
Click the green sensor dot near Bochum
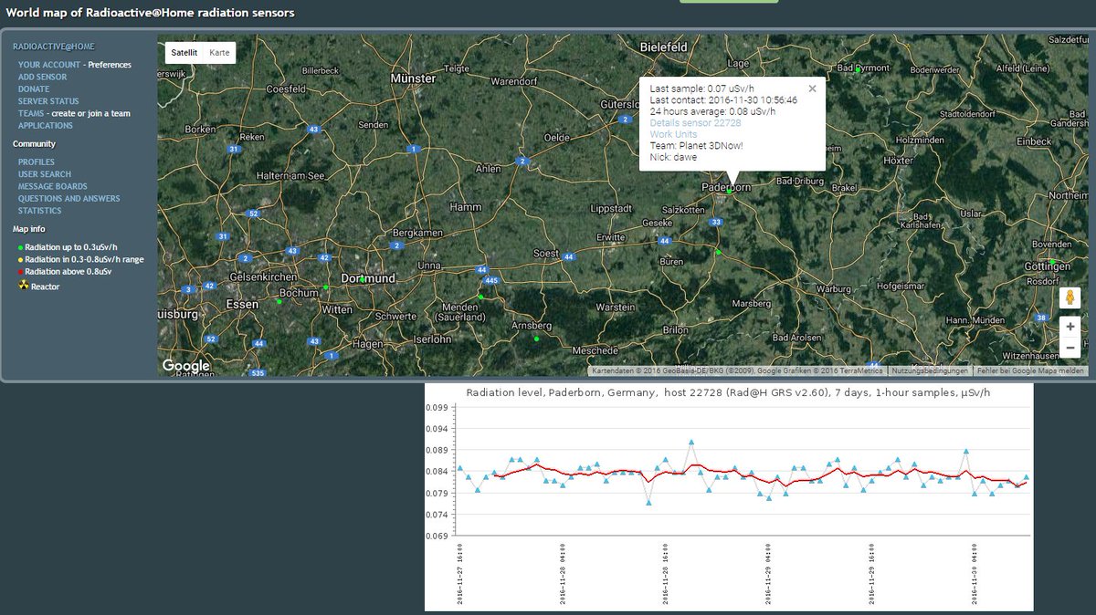coord(326,287)
